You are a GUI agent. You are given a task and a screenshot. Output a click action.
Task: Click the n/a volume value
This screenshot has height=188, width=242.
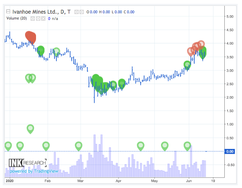55,19
